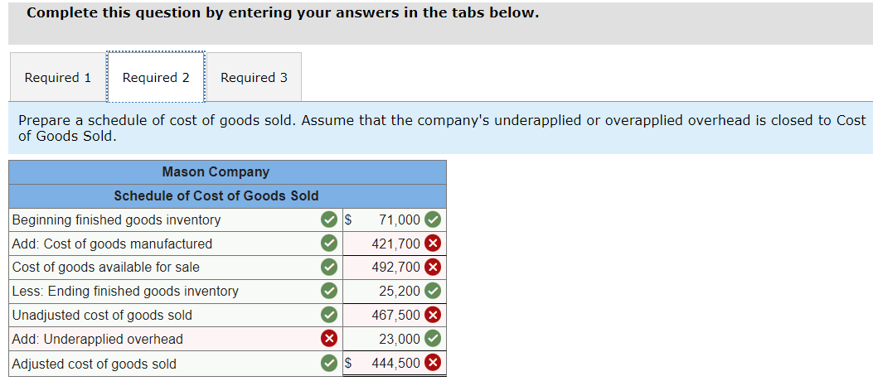Click red X icon beside 421,700
The height and width of the screenshot is (386, 873).
click(433, 244)
